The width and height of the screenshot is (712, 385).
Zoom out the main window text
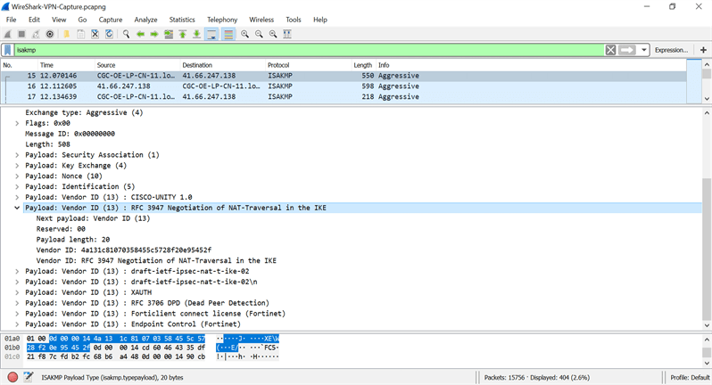coord(259,34)
